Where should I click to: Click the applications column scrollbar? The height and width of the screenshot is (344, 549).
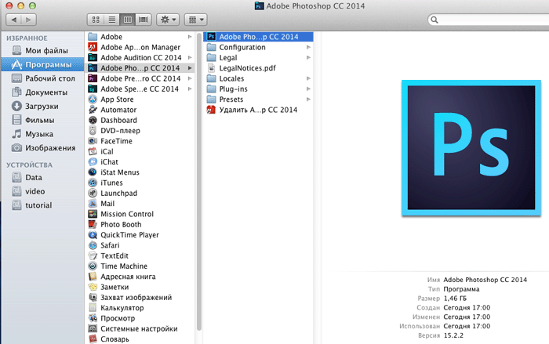[x=199, y=182]
